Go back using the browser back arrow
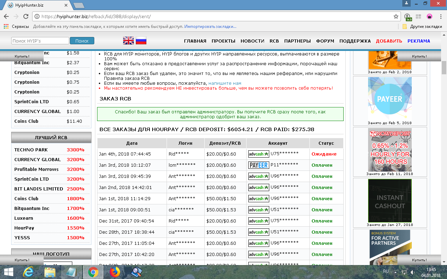This screenshot has width=447, height=279. 6,16
